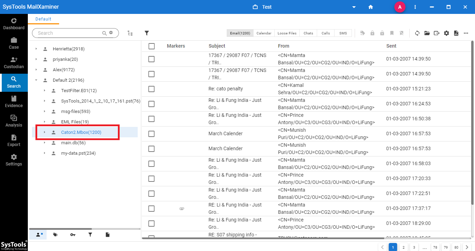Screen dimensions: 475x251
Task: Open the Analysis sidebar section
Action: 14,121
